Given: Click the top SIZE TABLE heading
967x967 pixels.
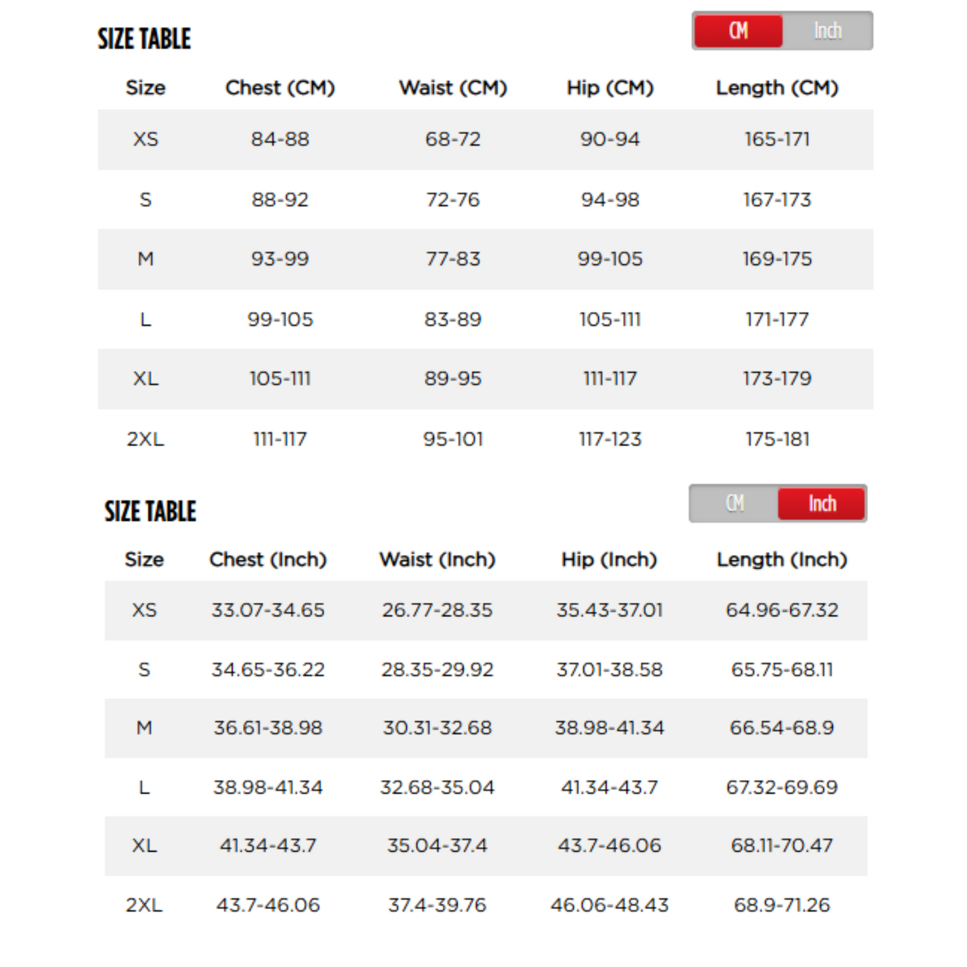Looking at the screenshot, I should click(144, 39).
